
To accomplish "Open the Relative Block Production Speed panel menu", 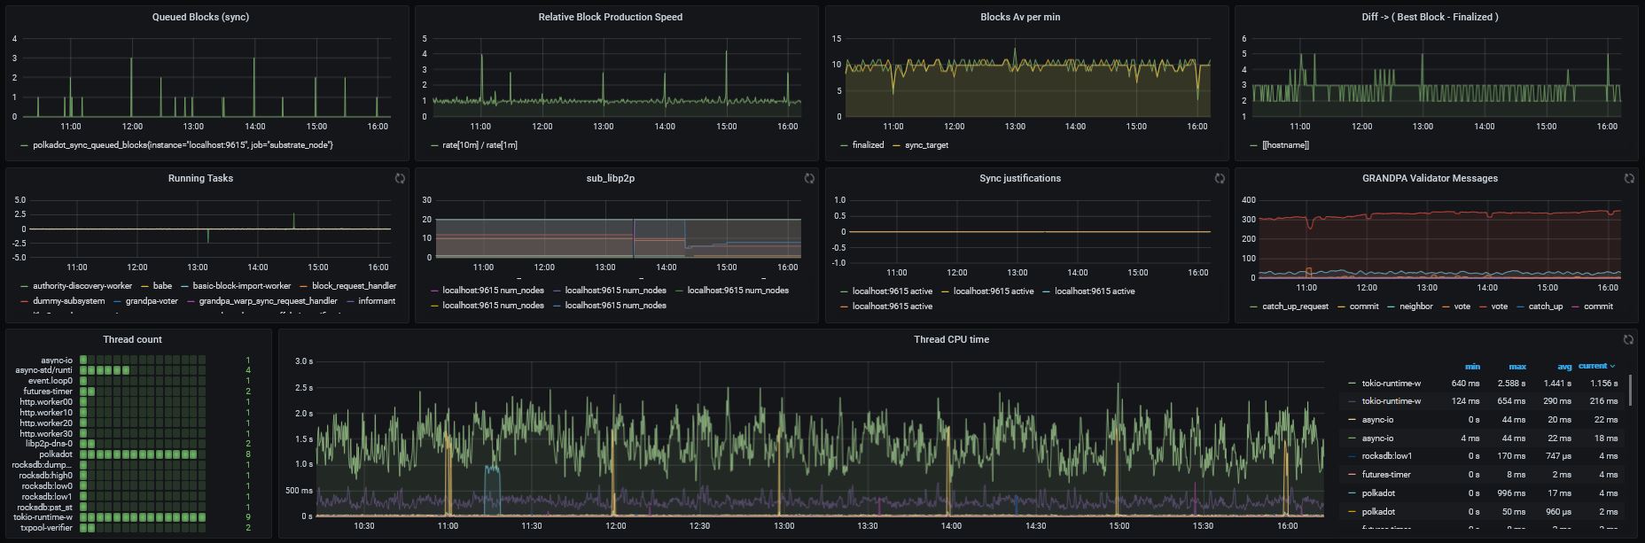I will [x=610, y=17].
